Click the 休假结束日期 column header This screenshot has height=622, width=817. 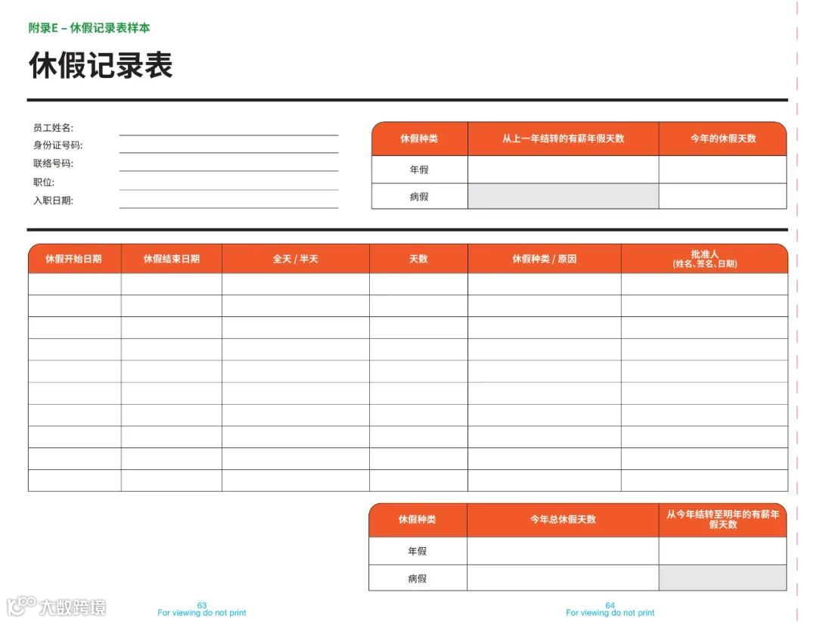(x=172, y=259)
